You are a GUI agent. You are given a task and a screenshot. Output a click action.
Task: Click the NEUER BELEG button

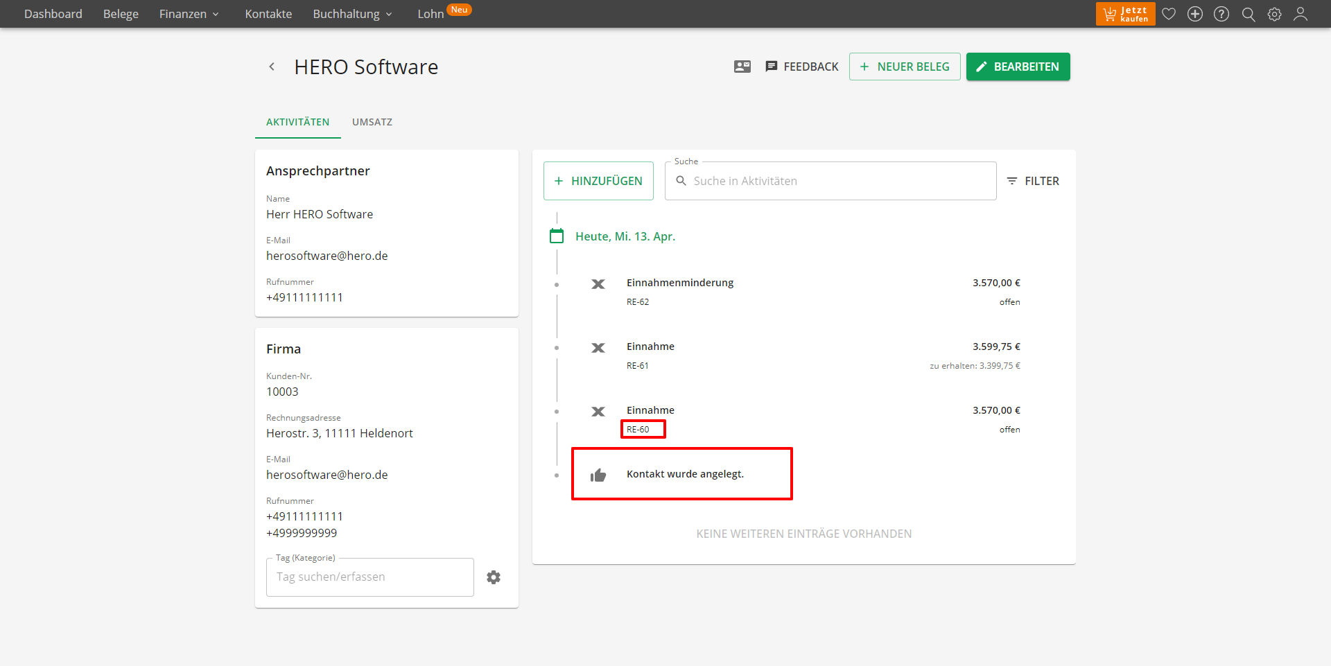click(x=905, y=67)
